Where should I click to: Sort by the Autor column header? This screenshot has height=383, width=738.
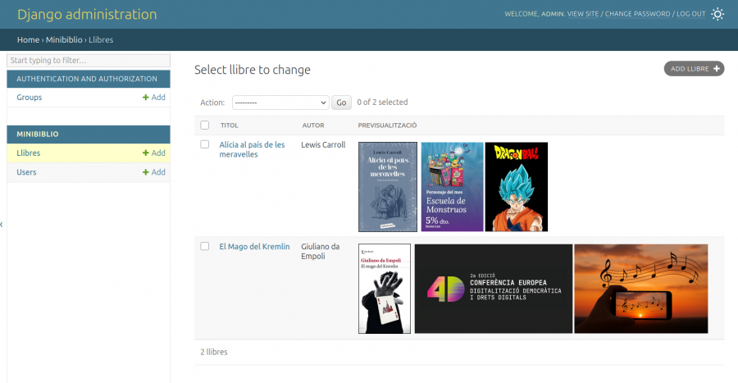tap(313, 125)
